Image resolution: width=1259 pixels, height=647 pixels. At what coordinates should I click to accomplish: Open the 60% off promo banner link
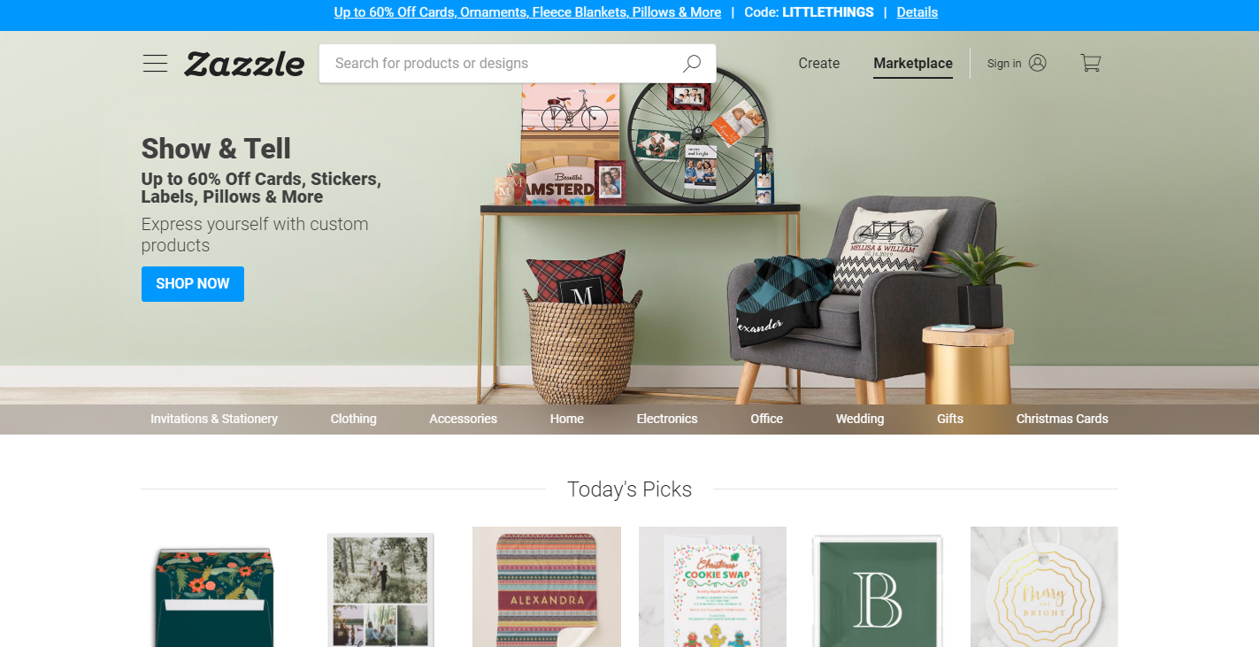[x=527, y=12]
